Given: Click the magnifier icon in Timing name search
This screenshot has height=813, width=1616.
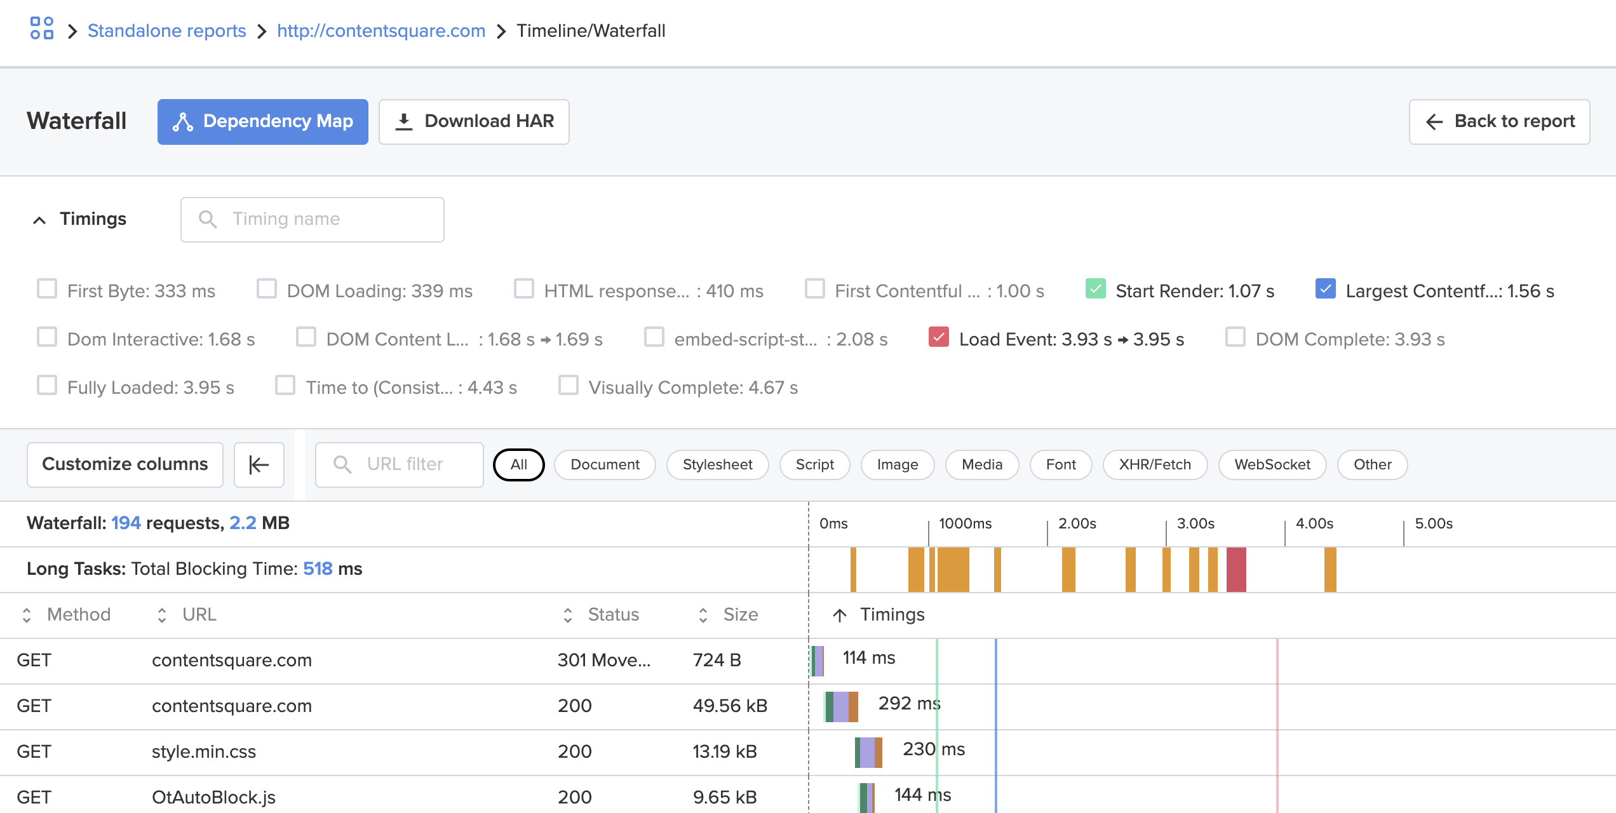Looking at the screenshot, I should pos(206,219).
